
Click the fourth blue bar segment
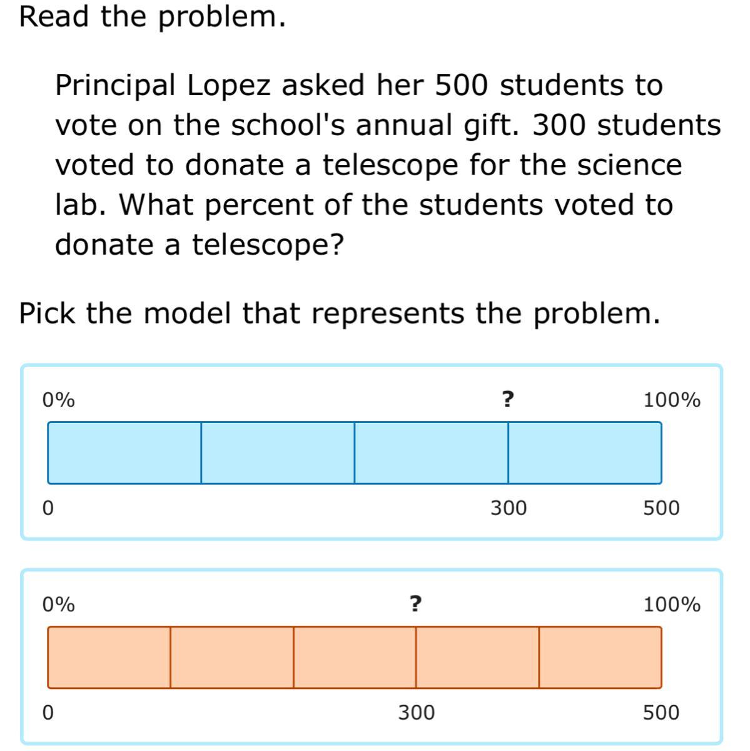pos(585,452)
